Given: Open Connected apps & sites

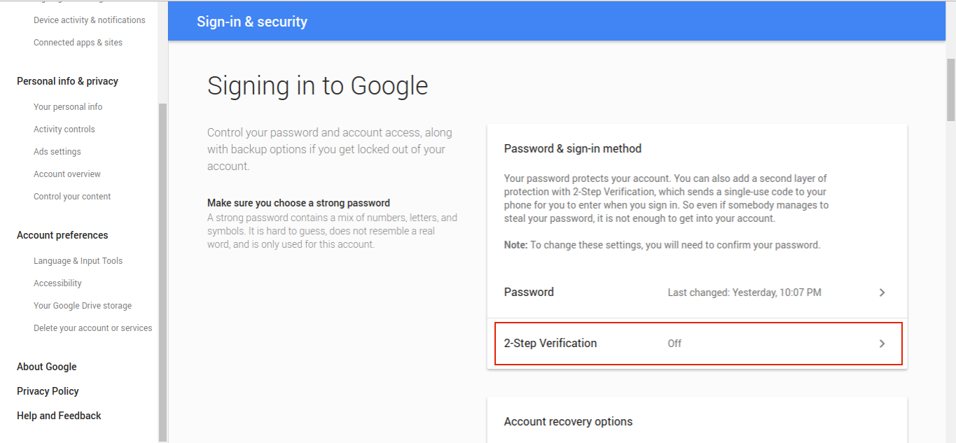Looking at the screenshot, I should tap(78, 43).
